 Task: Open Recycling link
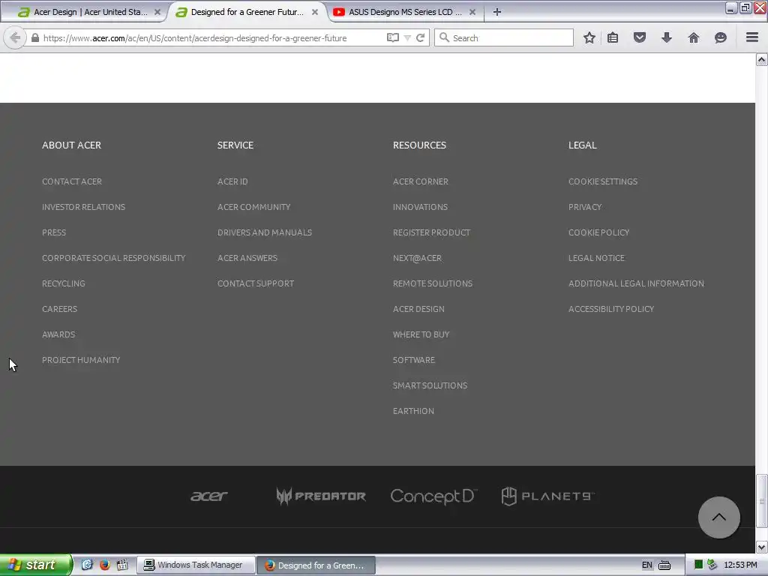(63, 283)
